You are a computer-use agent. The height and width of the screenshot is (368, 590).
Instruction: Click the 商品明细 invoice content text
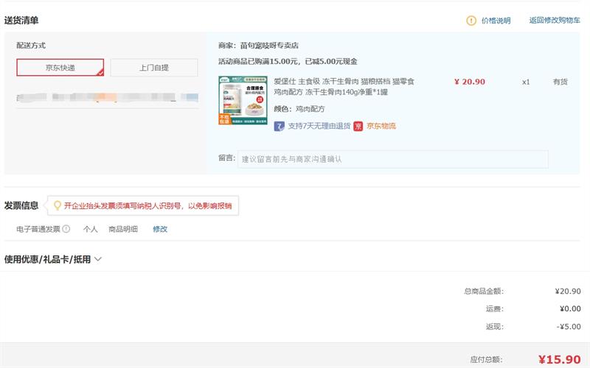tap(123, 229)
